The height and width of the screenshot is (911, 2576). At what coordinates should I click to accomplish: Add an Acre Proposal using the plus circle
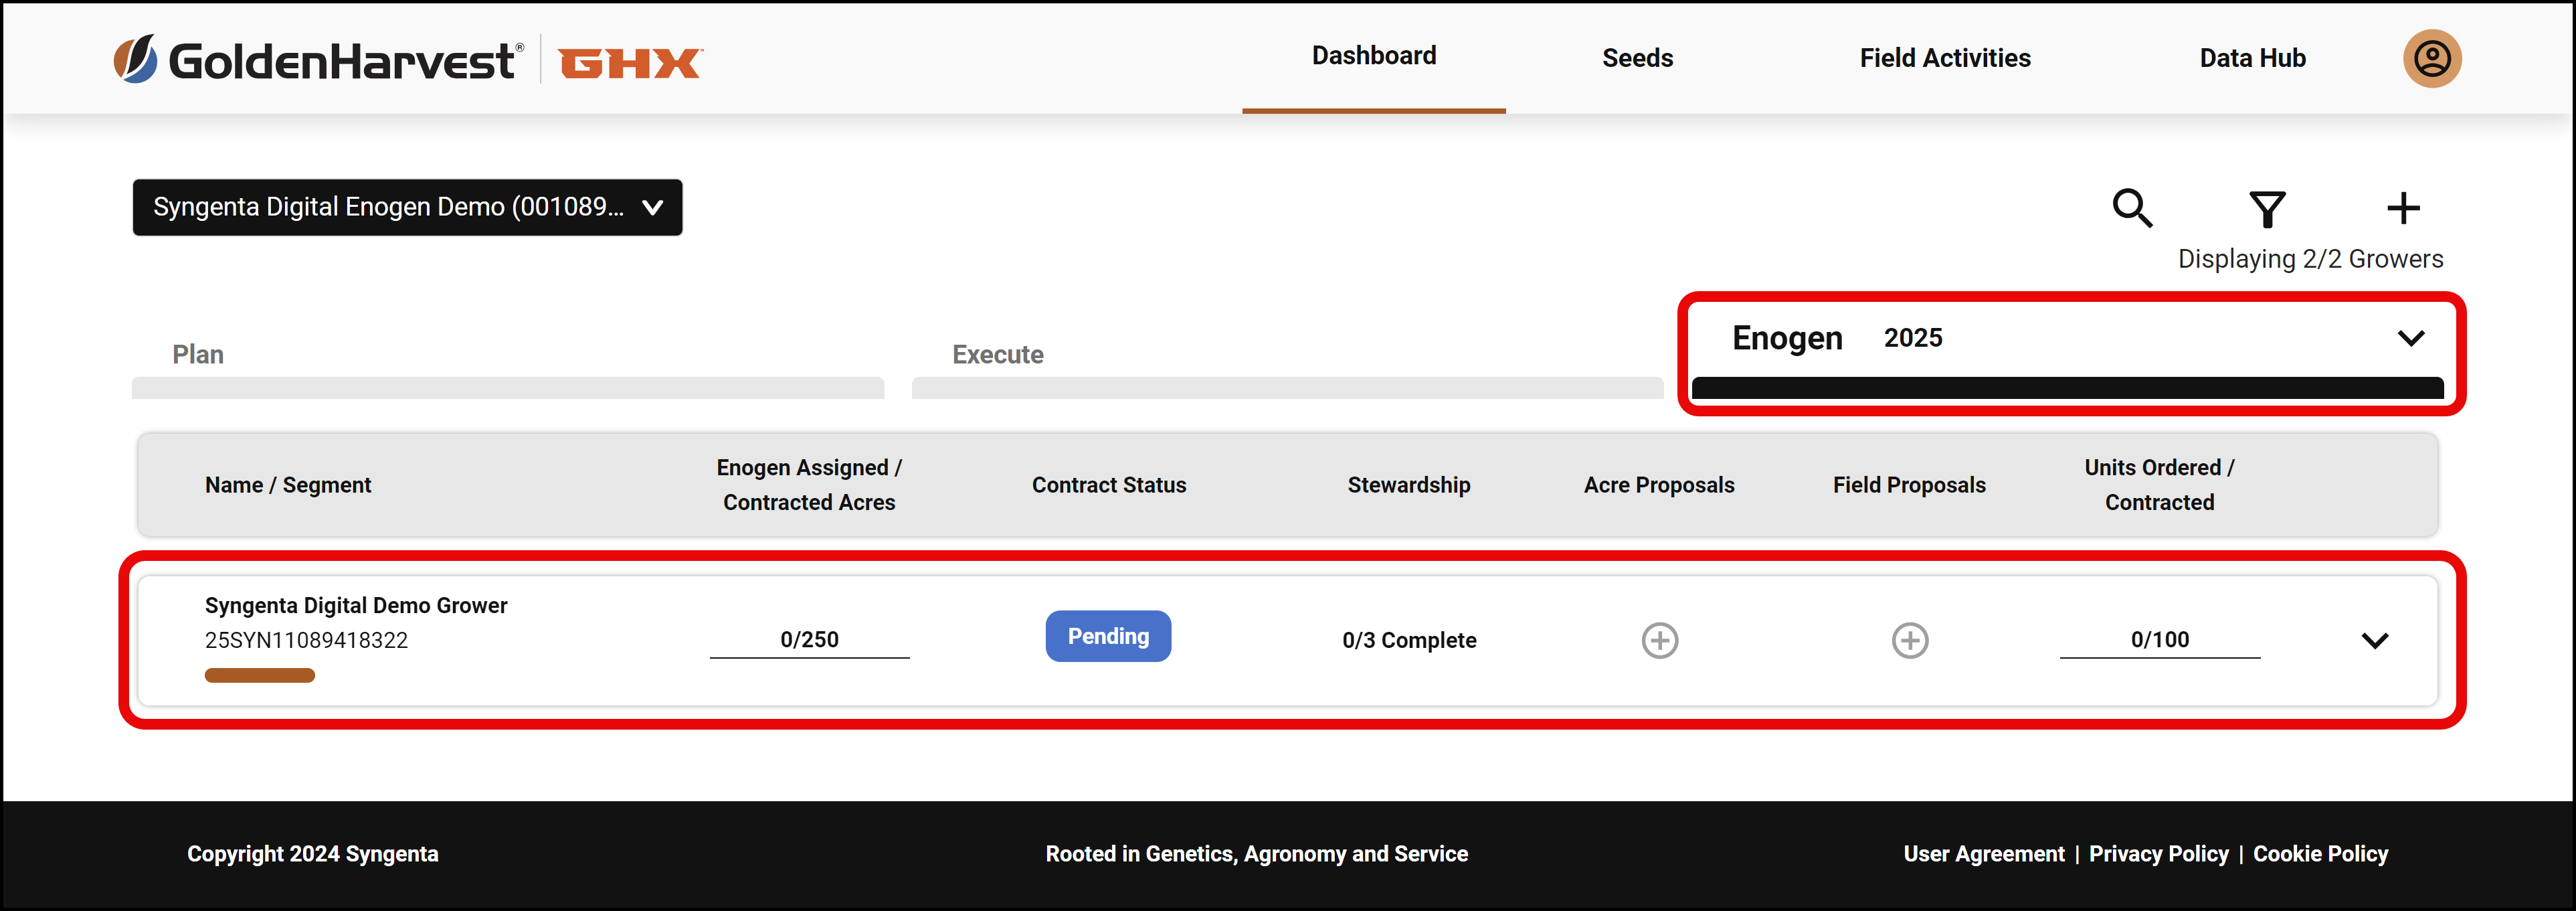pyautogui.click(x=1659, y=640)
